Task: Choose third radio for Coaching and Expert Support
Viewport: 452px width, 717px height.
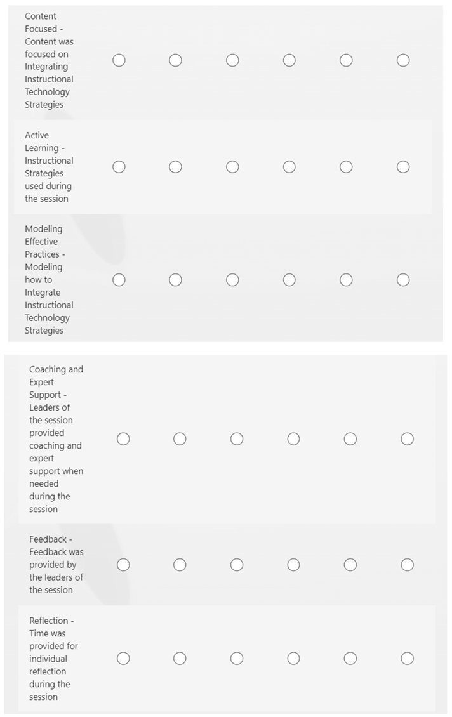Action: pyautogui.click(x=237, y=439)
